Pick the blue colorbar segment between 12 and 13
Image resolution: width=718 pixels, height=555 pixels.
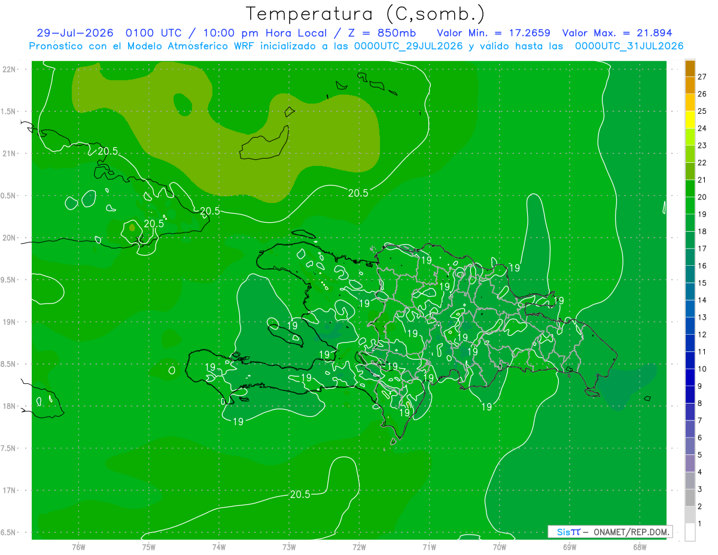pos(690,326)
